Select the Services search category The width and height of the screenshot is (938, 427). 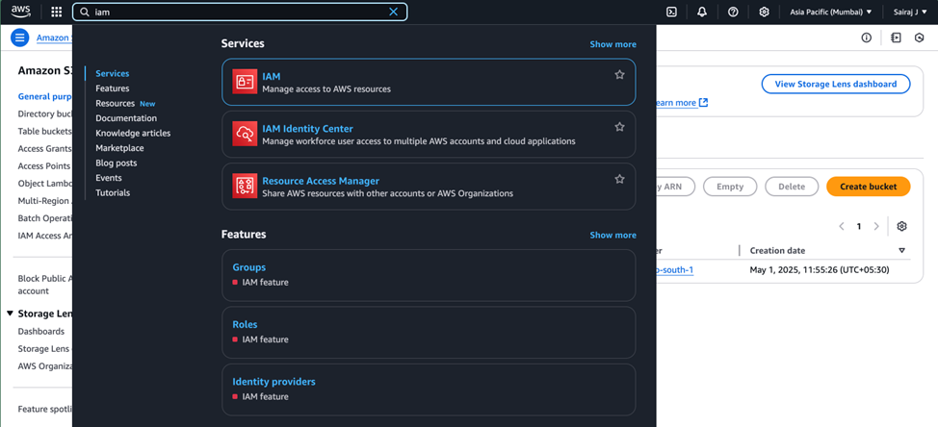[113, 73]
